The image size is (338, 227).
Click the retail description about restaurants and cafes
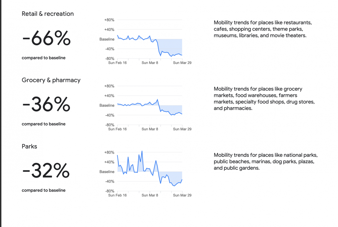pyautogui.click(x=263, y=29)
